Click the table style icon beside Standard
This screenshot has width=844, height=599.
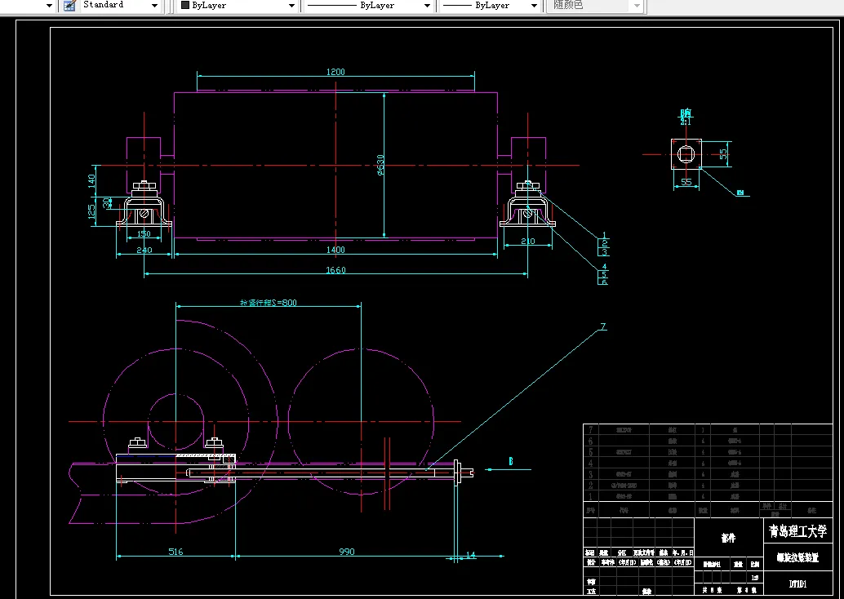pos(69,6)
